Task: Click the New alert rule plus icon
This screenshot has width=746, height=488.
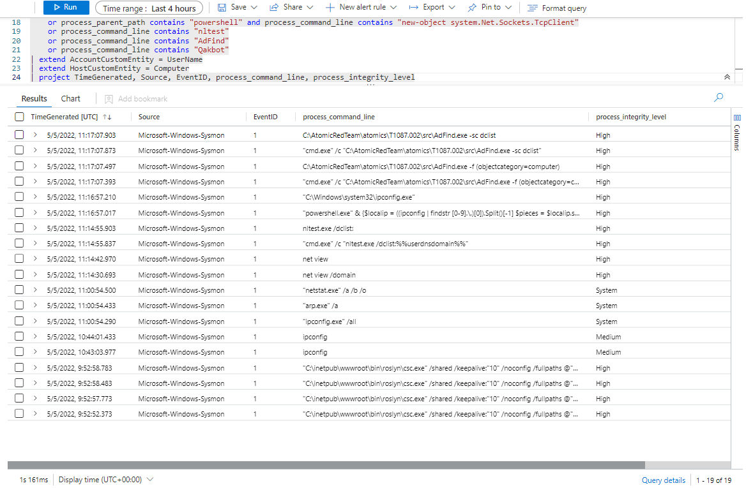Action: point(330,8)
